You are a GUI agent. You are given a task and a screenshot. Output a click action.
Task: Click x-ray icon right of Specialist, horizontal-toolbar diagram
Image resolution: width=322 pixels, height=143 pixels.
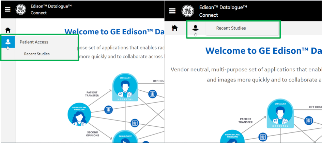(x=309, y=121)
